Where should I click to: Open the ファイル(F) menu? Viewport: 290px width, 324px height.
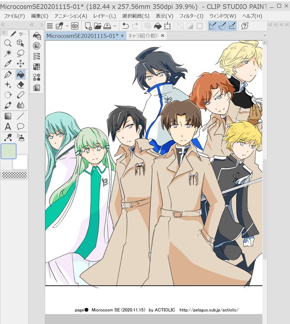coord(14,16)
